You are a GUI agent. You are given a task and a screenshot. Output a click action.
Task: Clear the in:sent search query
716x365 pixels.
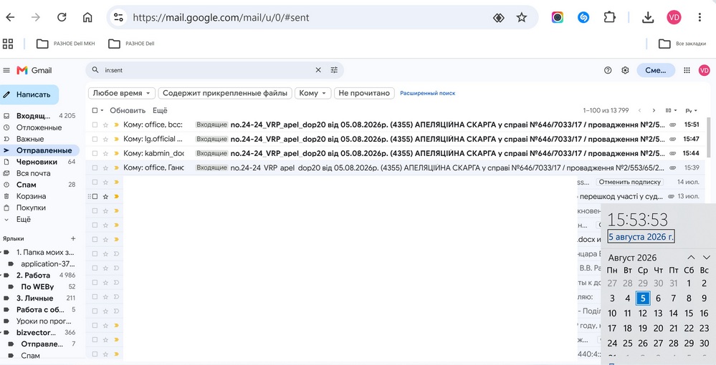[318, 70]
